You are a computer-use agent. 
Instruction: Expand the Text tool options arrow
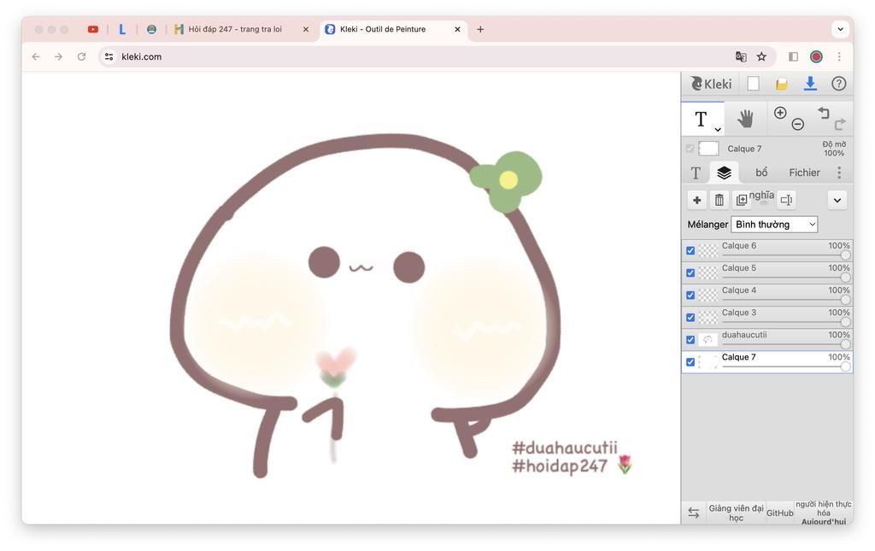[x=718, y=129]
